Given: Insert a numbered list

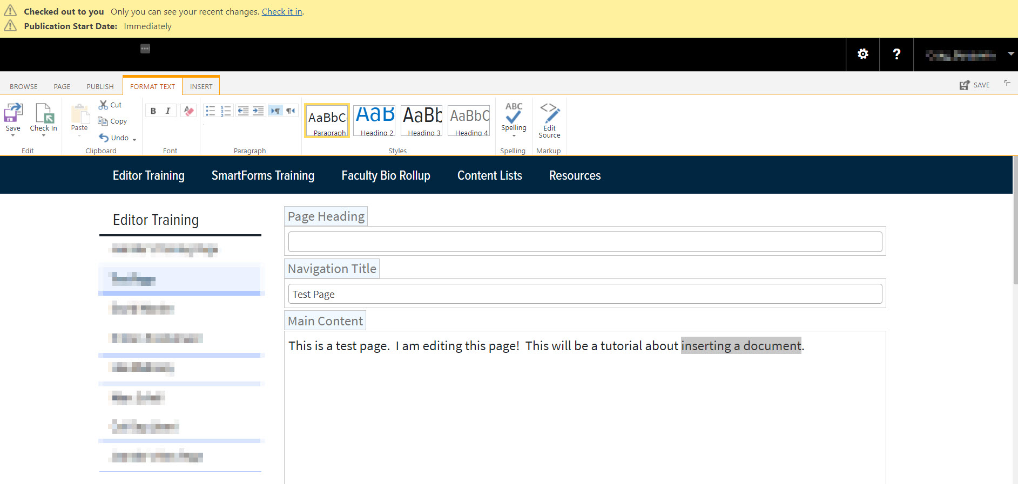Looking at the screenshot, I should pyautogui.click(x=226, y=111).
